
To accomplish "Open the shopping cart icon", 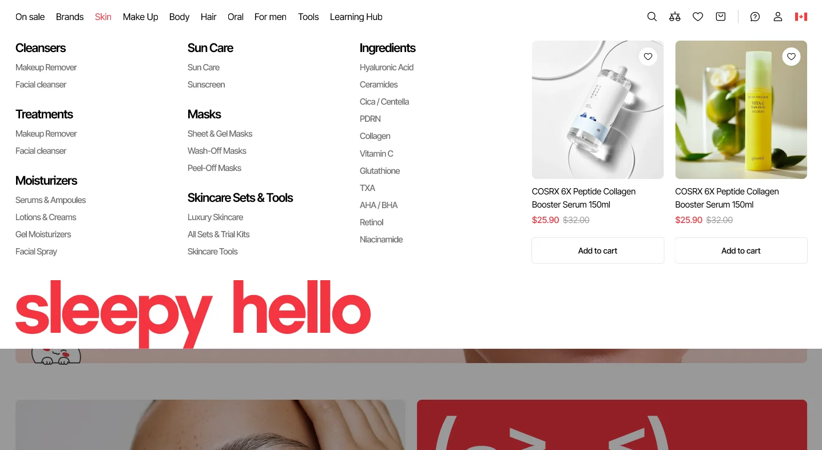I will coord(720,17).
